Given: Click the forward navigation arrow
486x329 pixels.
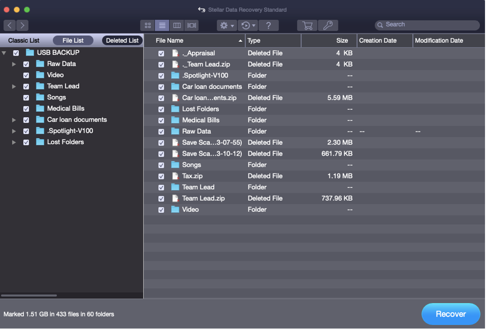Looking at the screenshot, I should [22, 25].
